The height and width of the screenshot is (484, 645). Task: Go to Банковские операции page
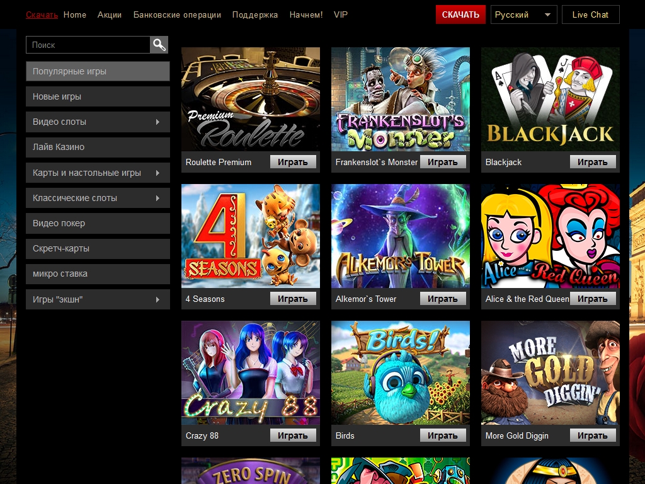177,14
